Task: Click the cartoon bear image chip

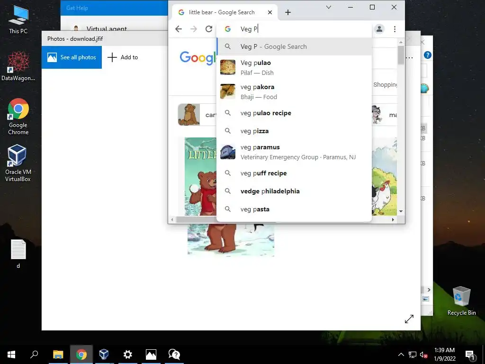Action: [197, 115]
